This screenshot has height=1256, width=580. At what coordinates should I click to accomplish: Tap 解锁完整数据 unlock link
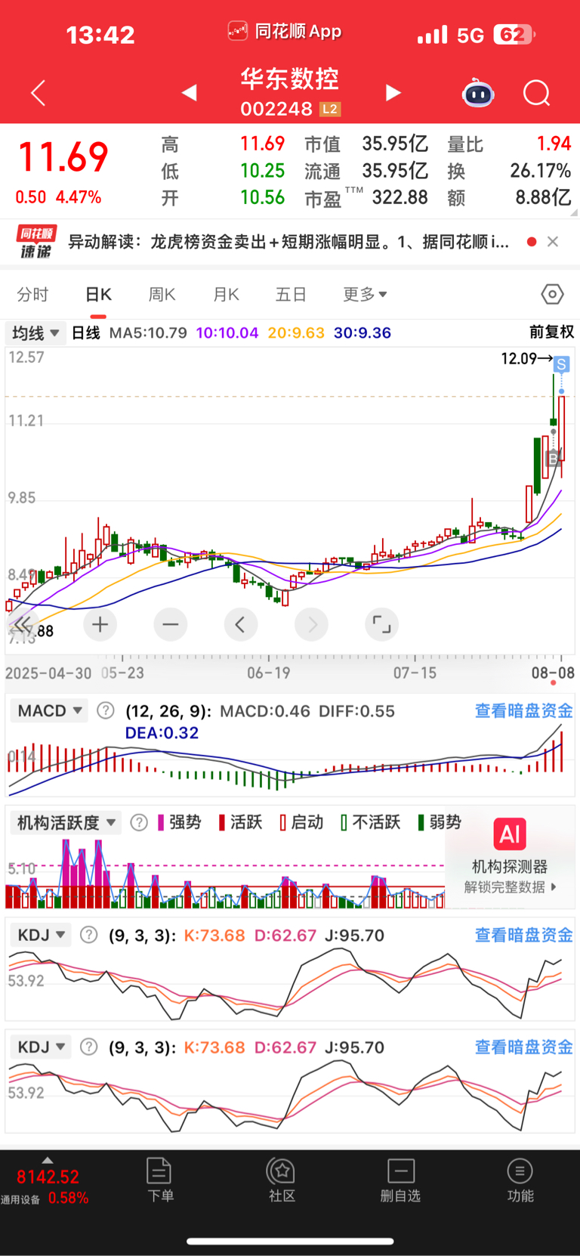pos(510,886)
